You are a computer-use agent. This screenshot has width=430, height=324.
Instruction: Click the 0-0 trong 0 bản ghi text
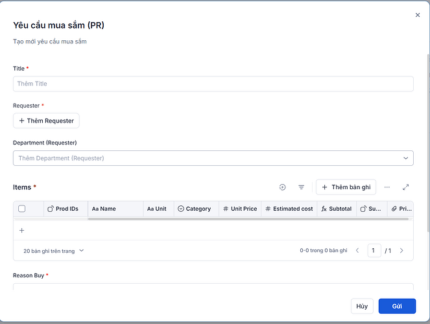pos(324,251)
